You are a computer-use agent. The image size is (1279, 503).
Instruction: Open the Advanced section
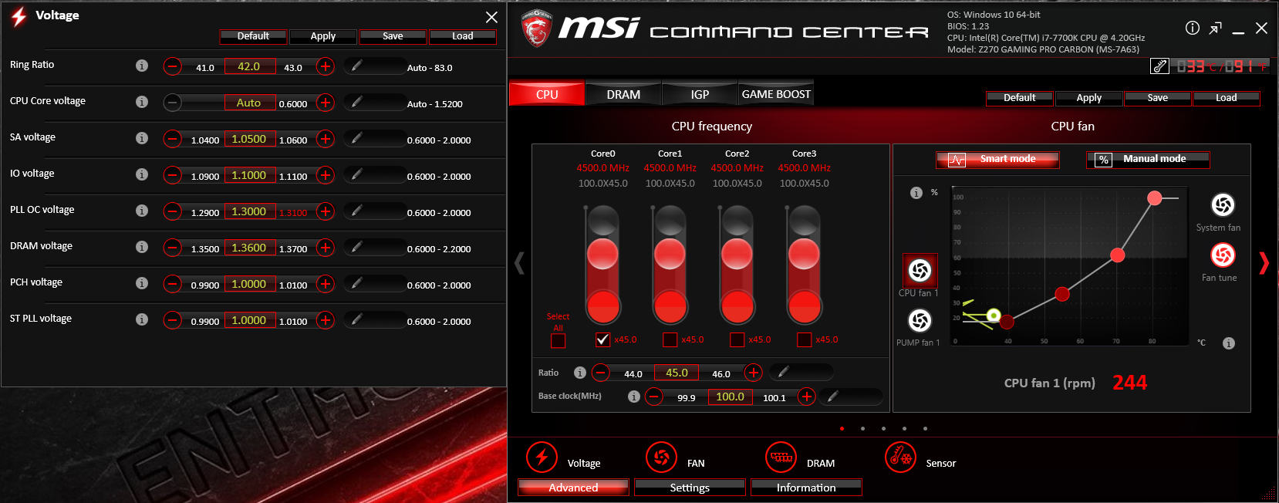click(x=573, y=488)
